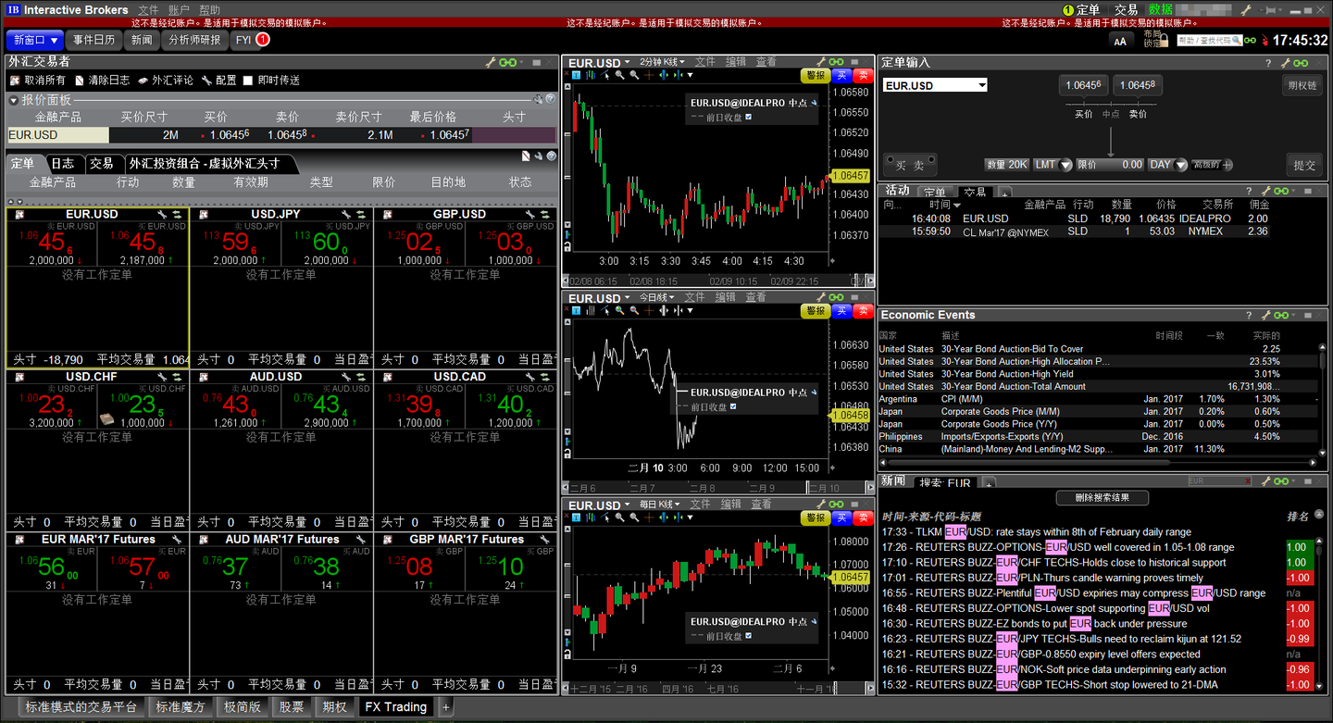
Task: Open the 新窗口 dropdown
Action: click(35, 40)
